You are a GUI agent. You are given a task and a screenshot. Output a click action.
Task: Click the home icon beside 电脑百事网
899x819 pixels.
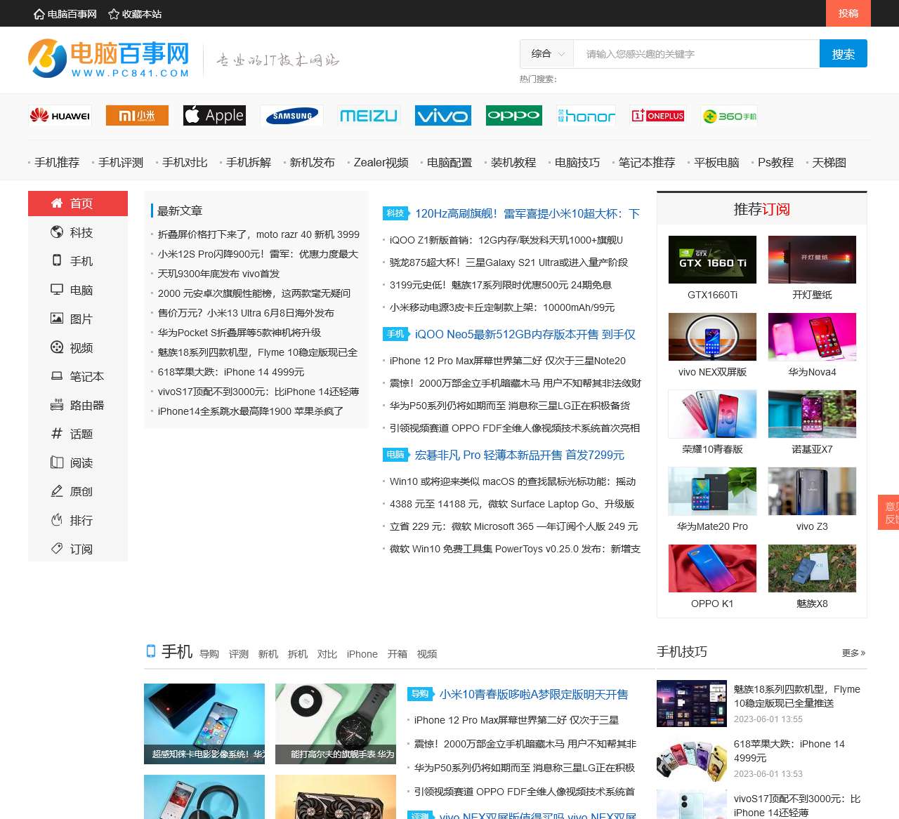click(39, 14)
